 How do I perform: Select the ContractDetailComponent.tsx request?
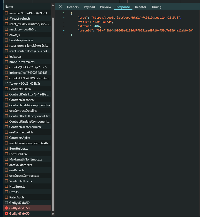(x=29, y=116)
